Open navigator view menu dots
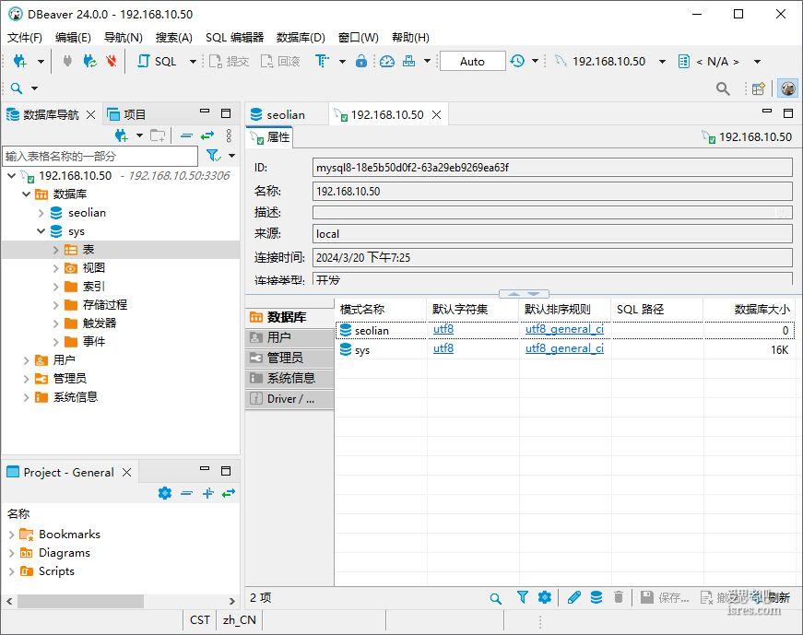Image resolution: width=803 pixels, height=635 pixels. (229, 135)
